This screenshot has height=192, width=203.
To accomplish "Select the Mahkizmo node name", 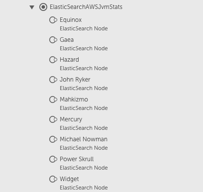I will coord(74,99).
